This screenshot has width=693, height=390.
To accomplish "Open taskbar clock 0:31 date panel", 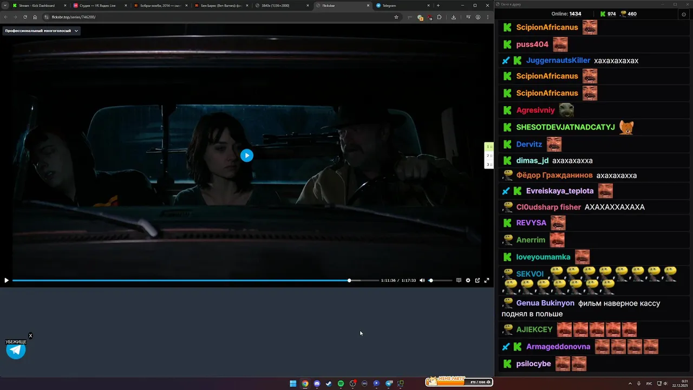I will coord(681,383).
